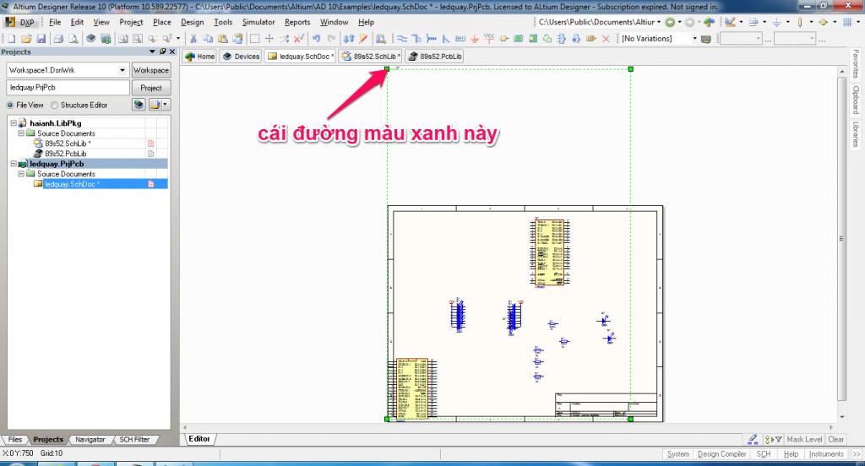Open the Simulator menu
865x466 pixels.
point(258,22)
